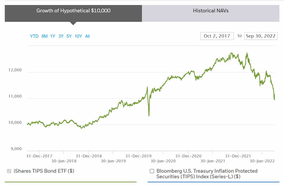284x185 pixels.
Task: Click the green line's March 2020 dip
Action: point(149,116)
